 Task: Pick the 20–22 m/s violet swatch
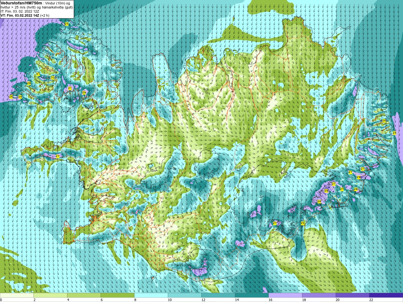[352, 295]
